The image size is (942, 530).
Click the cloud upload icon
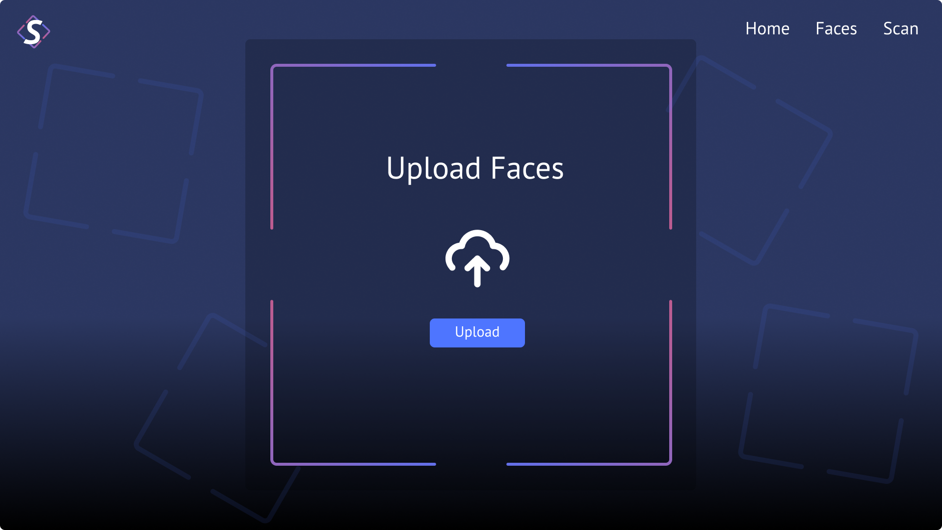477,258
